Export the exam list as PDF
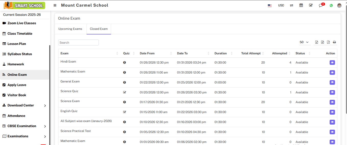Image resolution: width=347 pixels, height=145 pixels. tap(328, 42)
